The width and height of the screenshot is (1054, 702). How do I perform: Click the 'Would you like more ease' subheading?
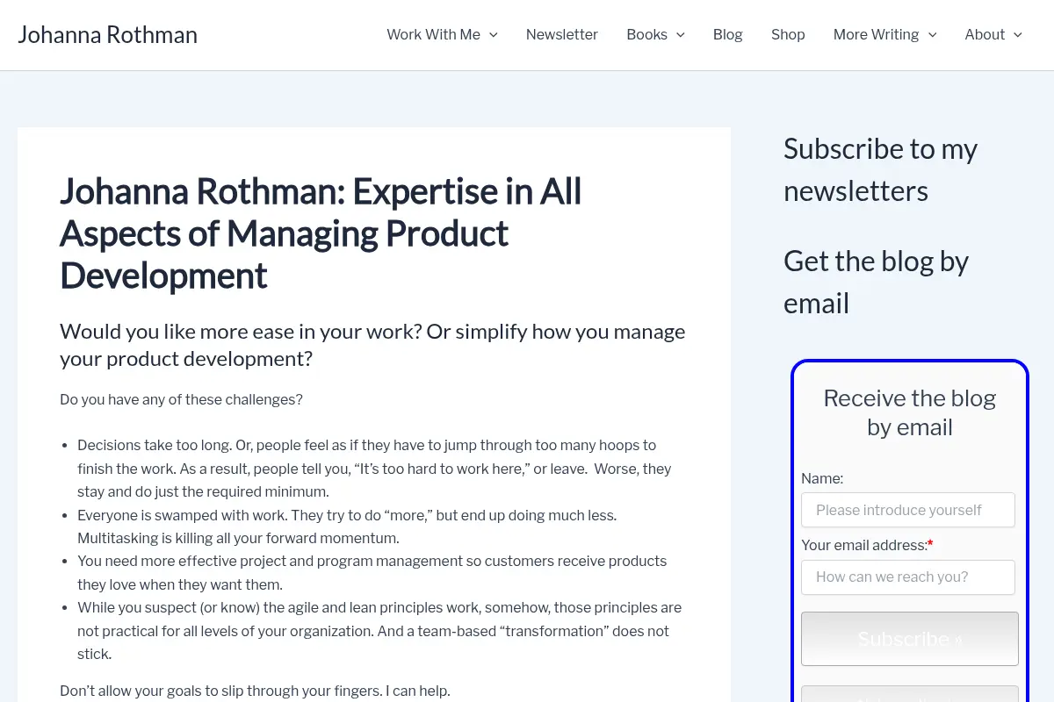pos(372,345)
